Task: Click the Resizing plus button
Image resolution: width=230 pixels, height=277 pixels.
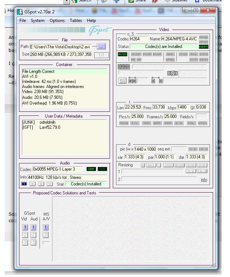Action: (x=143, y=165)
